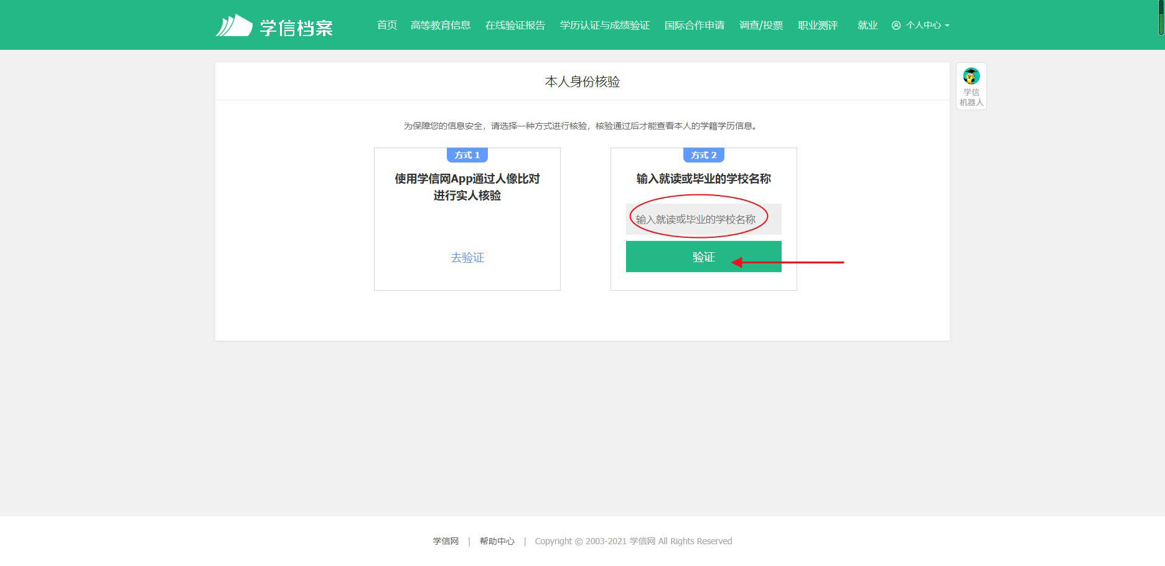Viewport: 1165px width, 566px height.
Task: Open the 职业测评 page
Action: click(818, 26)
